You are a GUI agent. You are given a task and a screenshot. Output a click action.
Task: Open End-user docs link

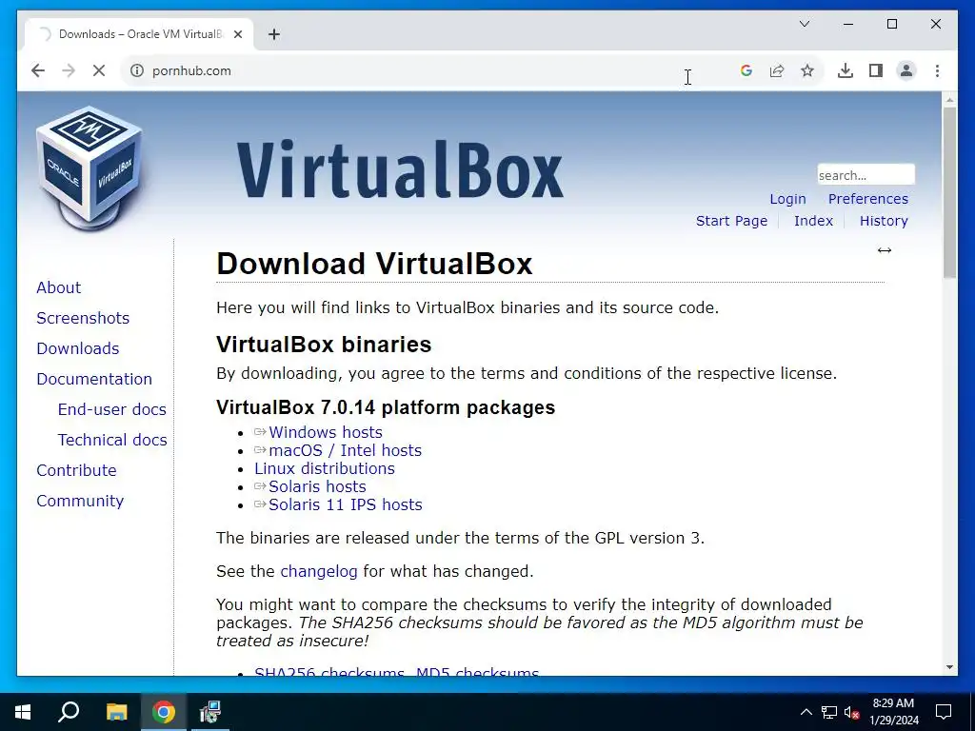tap(112, 409)
